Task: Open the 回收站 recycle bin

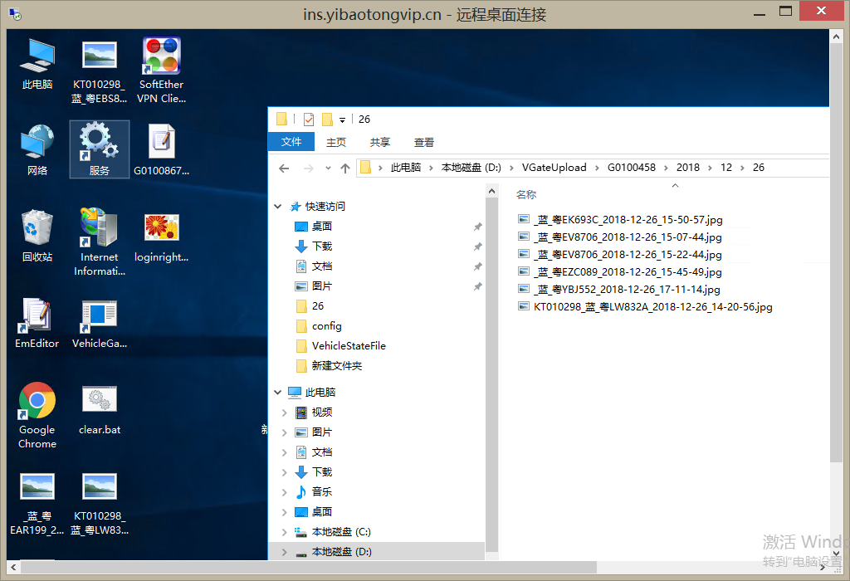Action: 37,236
